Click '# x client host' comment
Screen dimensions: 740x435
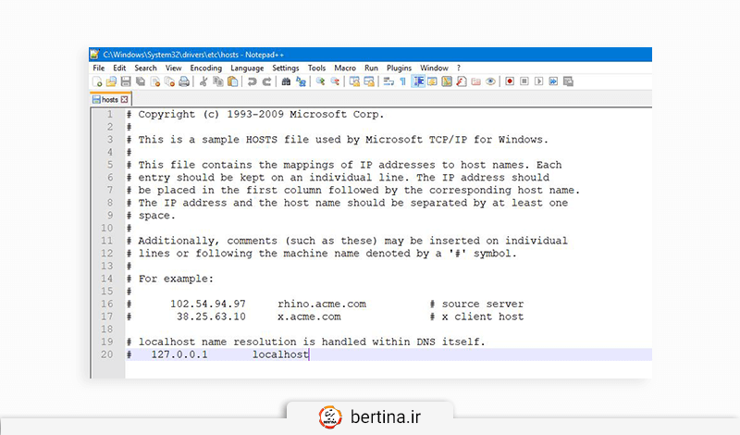tap(476, 317)
